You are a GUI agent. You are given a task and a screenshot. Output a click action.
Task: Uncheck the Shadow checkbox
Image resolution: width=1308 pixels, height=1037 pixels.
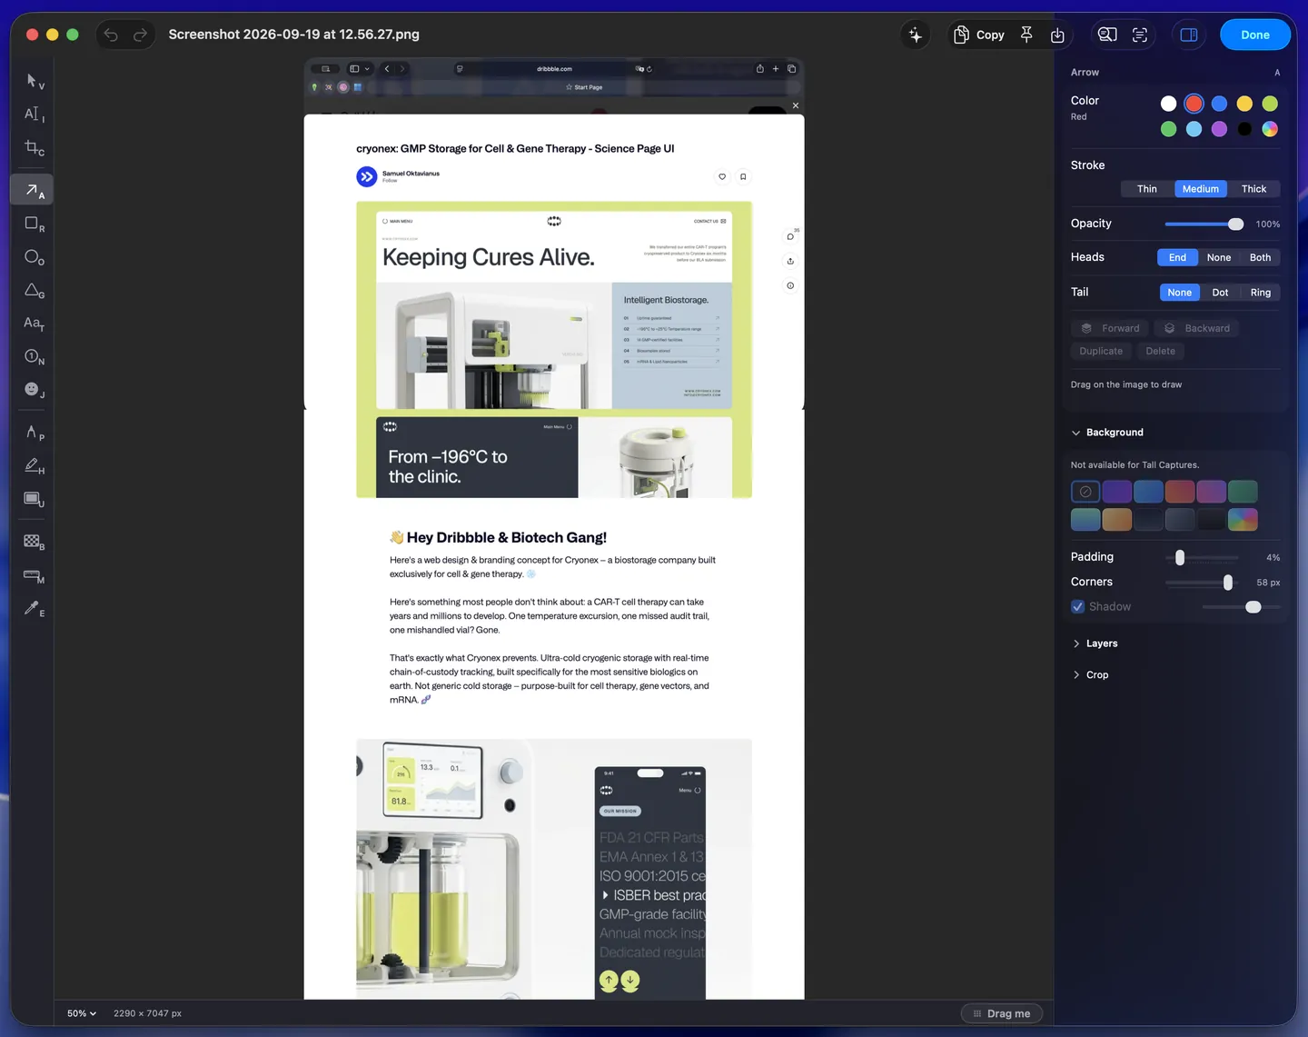1078,607
